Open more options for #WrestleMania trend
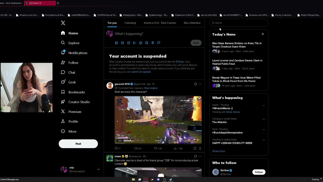323x182 pixels. coord(264,105)
